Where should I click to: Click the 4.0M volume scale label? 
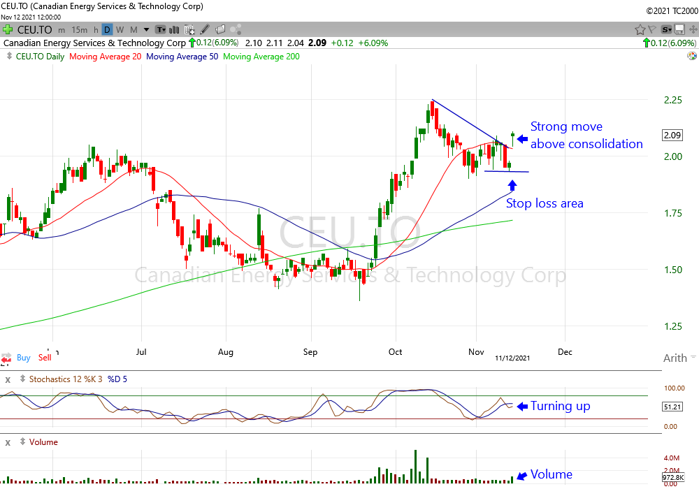(x=672, y=458)
